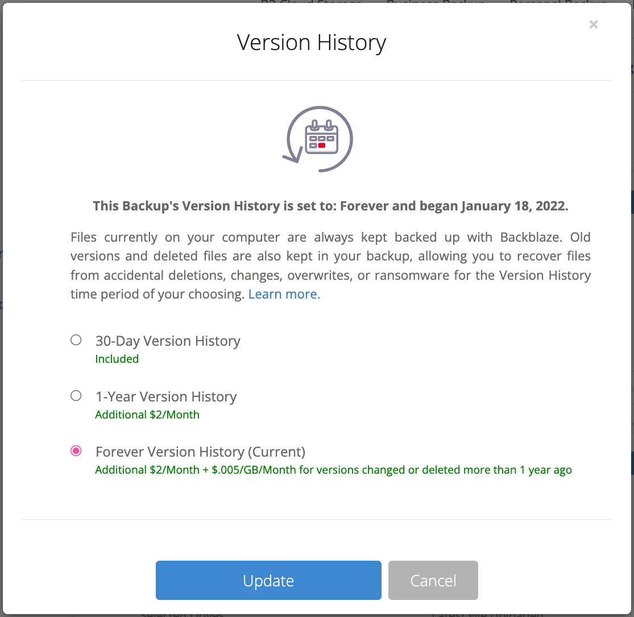Click the calendar graphic in the header icon
634x617 pixels.
[x=321, y=137]
